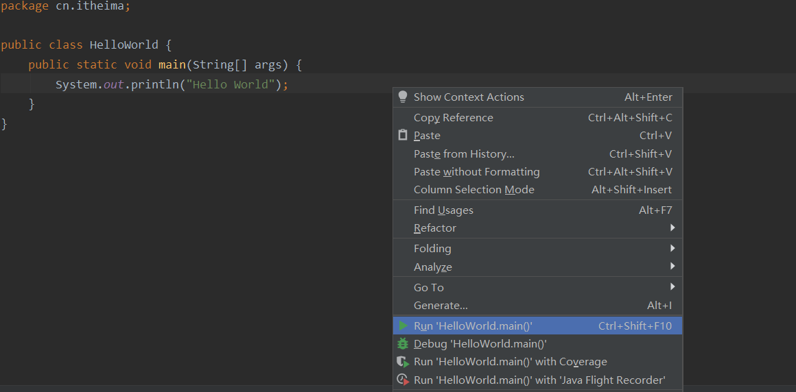Viewport: 796px width, 392px height.
Task: Open the Go To submenu arrow
Action: [672, 286]
